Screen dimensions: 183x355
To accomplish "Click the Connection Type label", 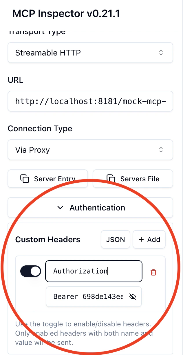I will click(40, 128).
